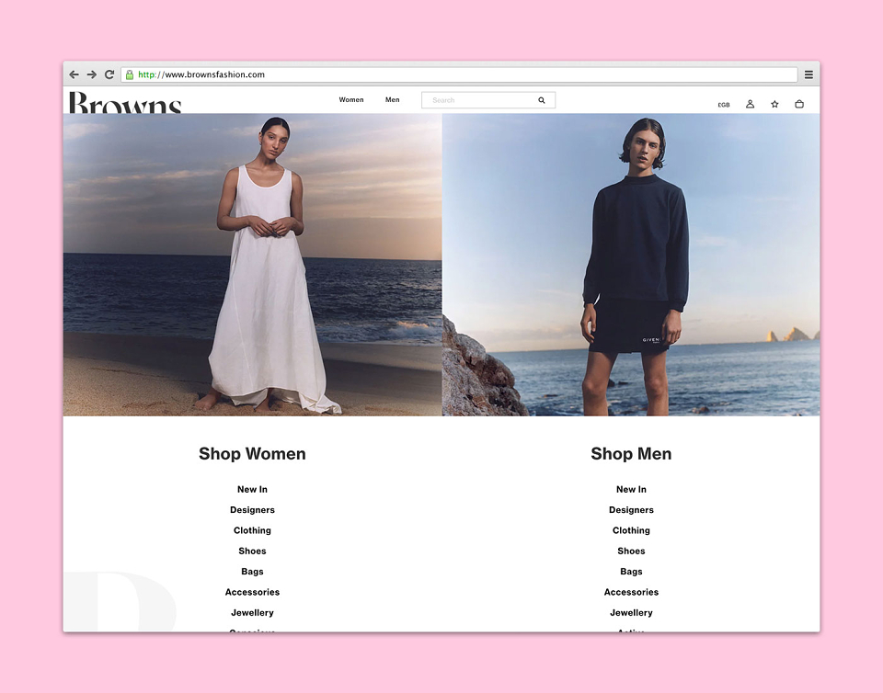Open New In under Shop Women
Image resolution: width=883 pixels, height=693 pixels.
click(252, 489)
